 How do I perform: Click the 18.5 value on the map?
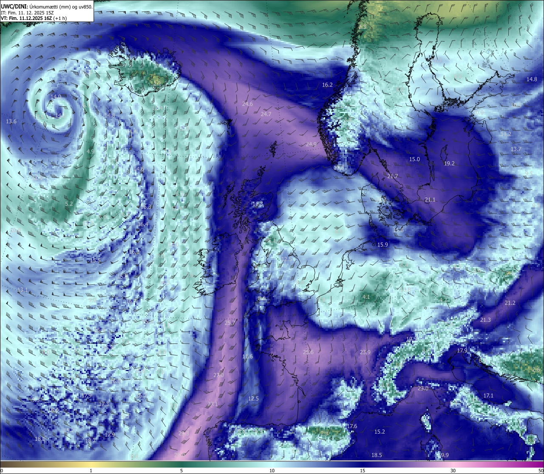click(377, 455)
